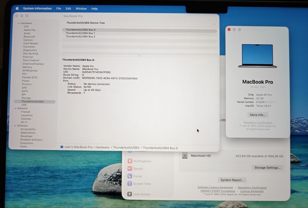The height and width of the screenshot is (208, 308).
Task: Collapse the Software section in sidebar
Action: [15, 126]
